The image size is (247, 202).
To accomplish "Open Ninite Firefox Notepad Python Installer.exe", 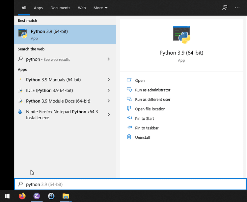I will click(65, 115).
